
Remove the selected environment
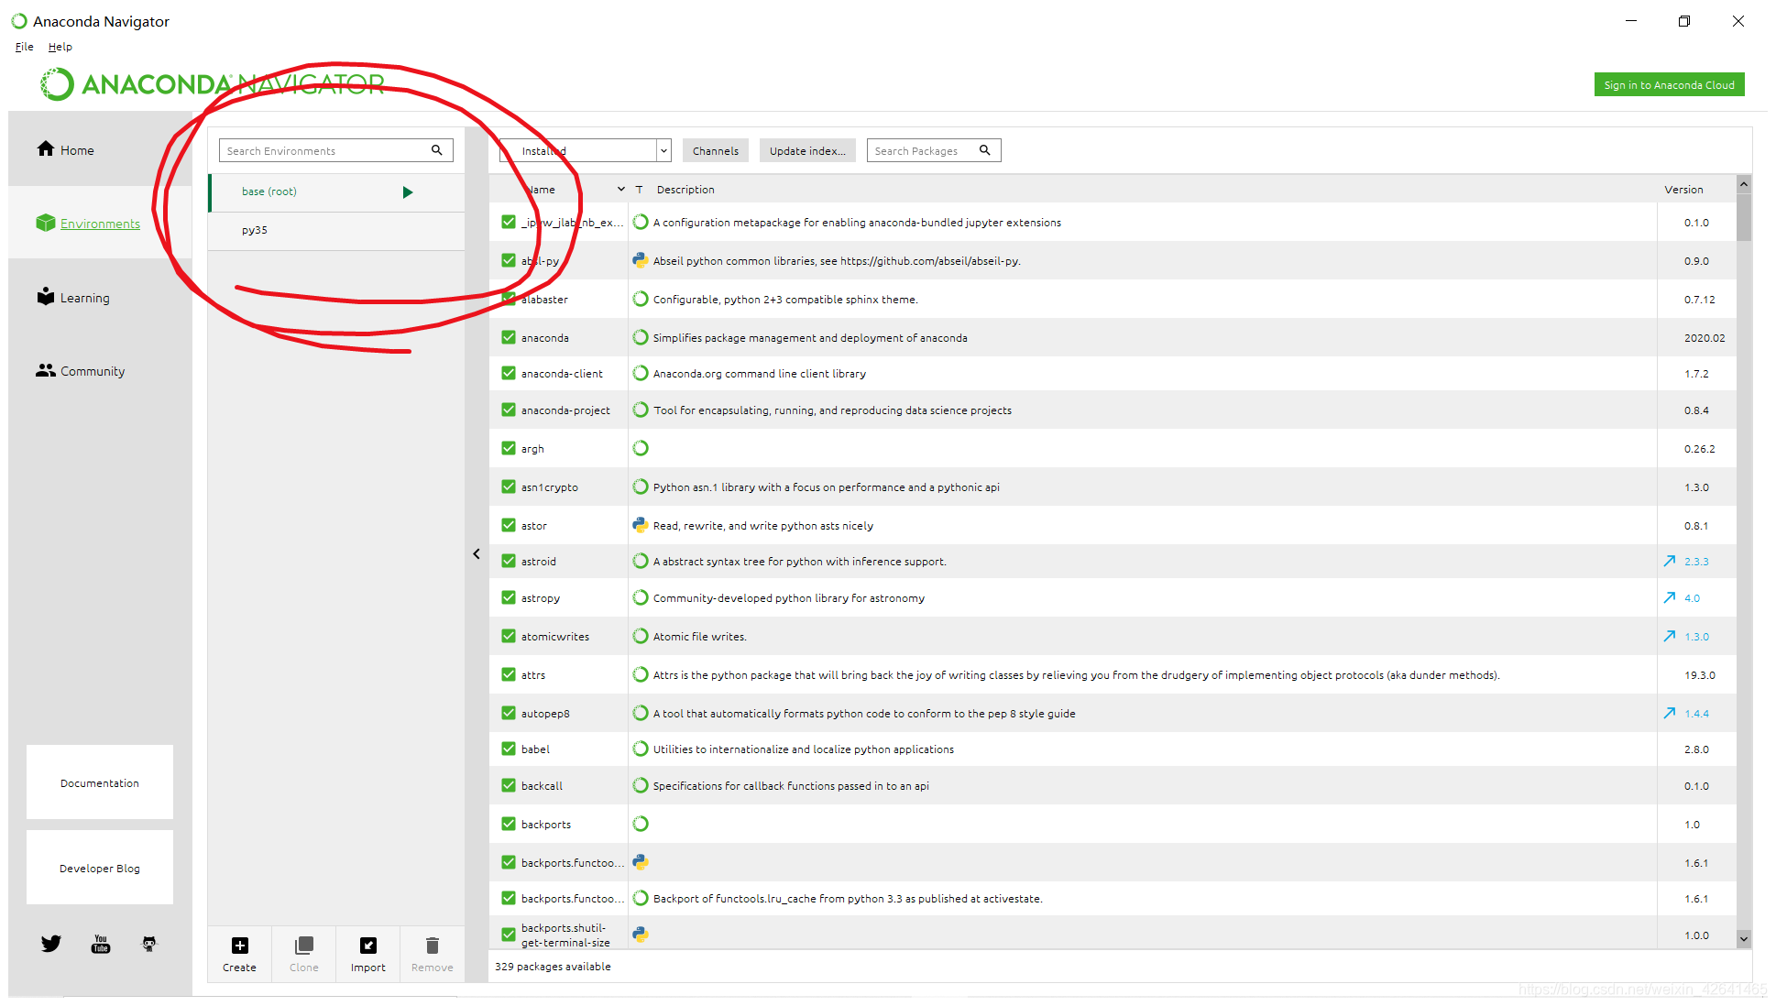coord(433,954)
